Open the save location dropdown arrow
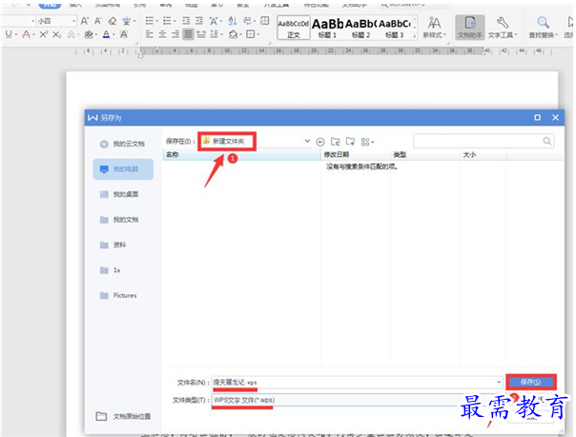The image size is (576, 437). [307, 141]
